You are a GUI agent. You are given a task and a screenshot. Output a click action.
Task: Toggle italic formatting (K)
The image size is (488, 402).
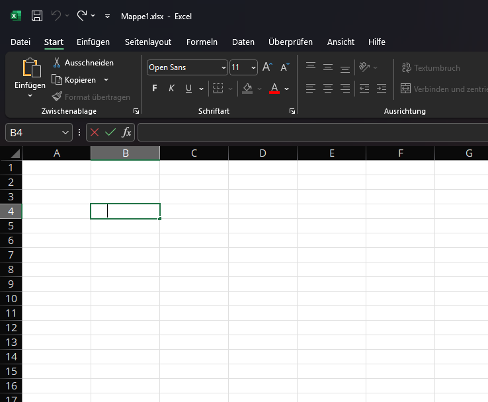171,89
